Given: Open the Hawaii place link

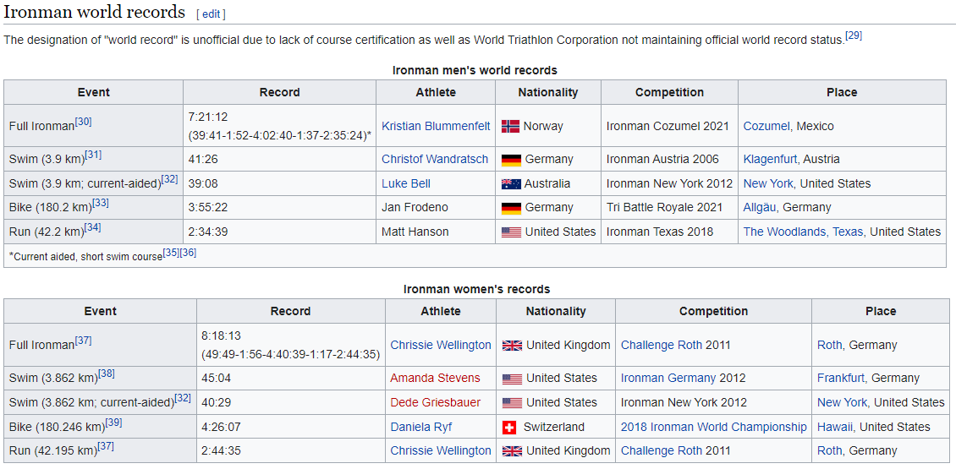Looking at the screenshot, I should 834,427.
